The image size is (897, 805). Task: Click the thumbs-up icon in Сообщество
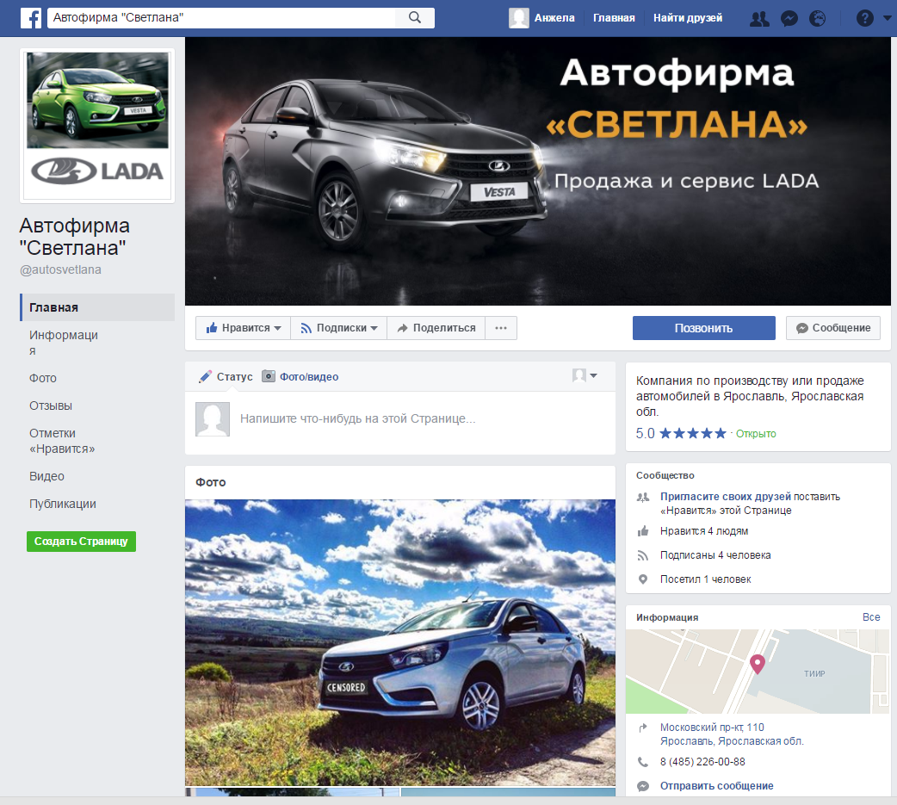pos(643,531)
